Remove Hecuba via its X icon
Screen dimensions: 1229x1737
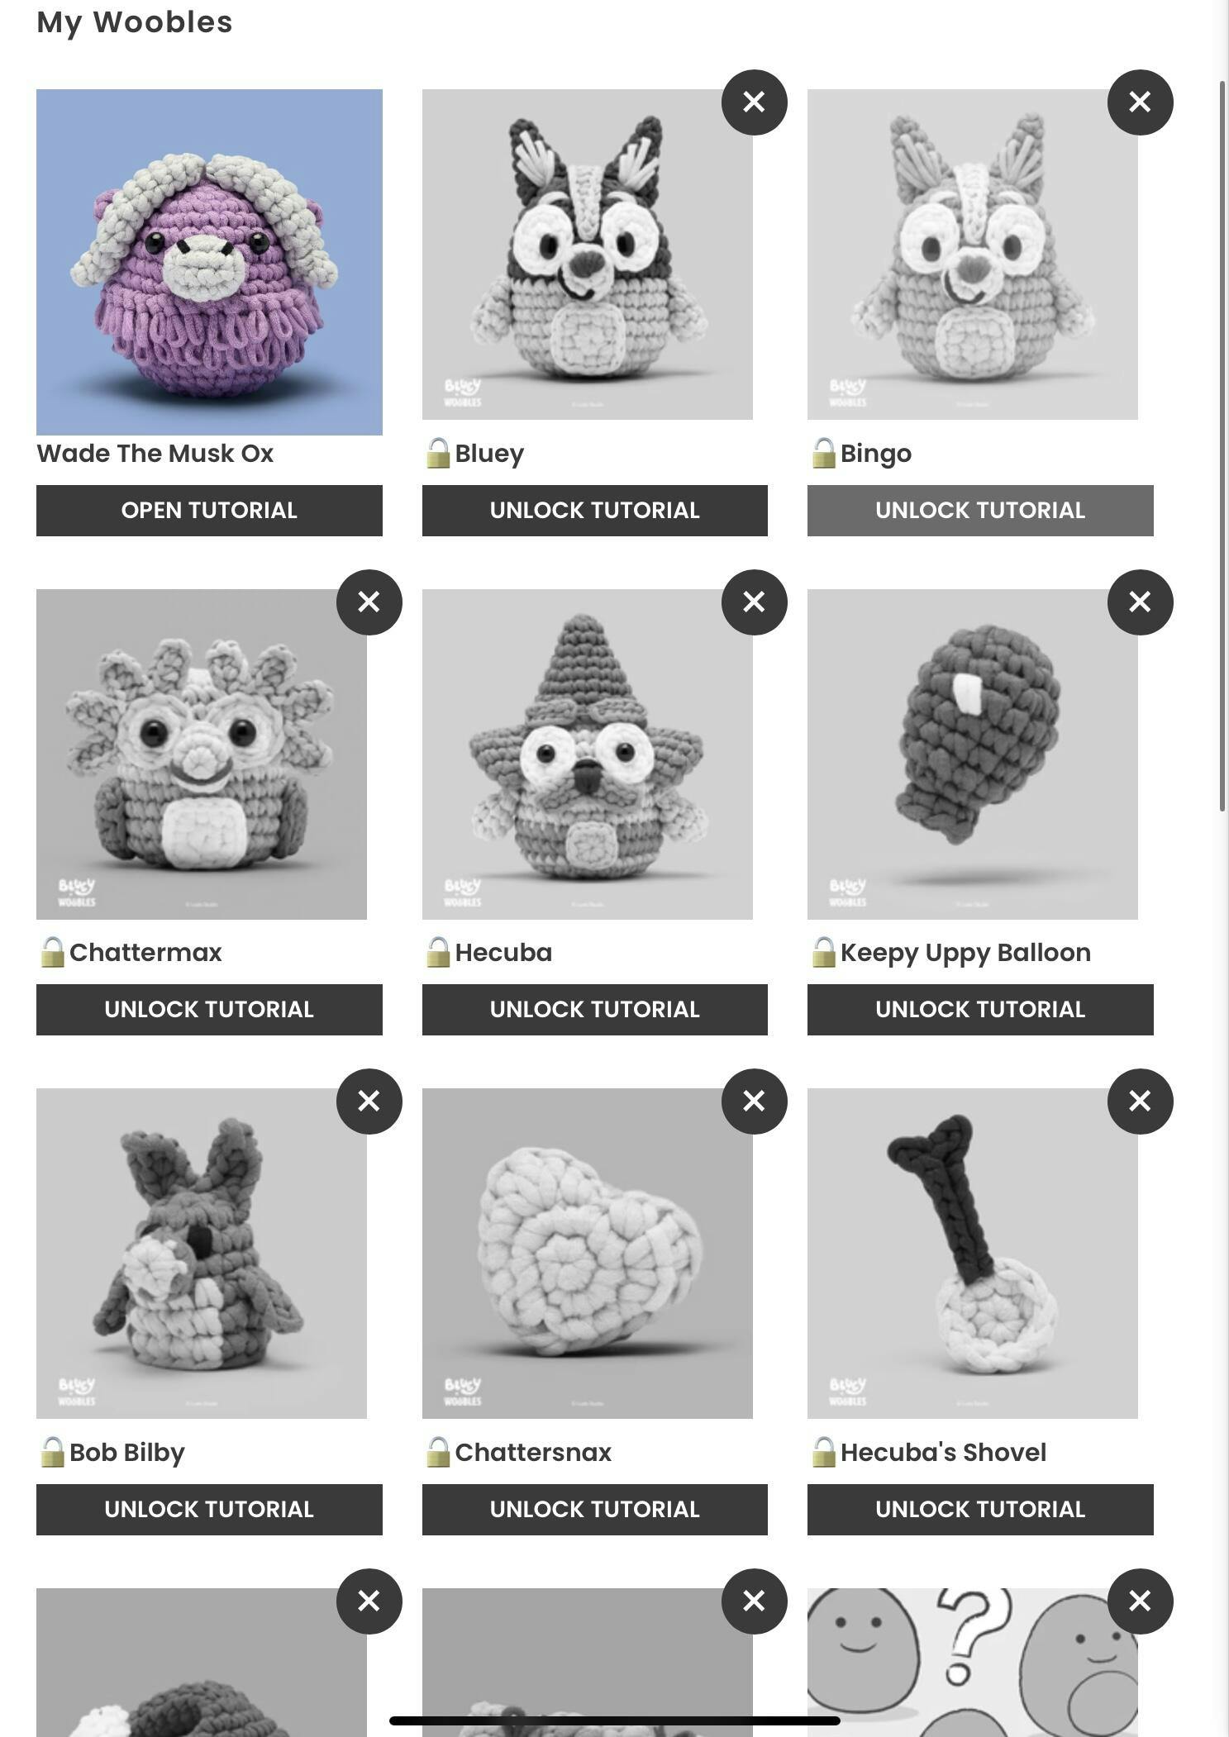(x=754, y=602)
